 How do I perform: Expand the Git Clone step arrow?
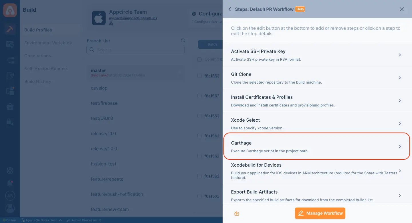[400, 78]
